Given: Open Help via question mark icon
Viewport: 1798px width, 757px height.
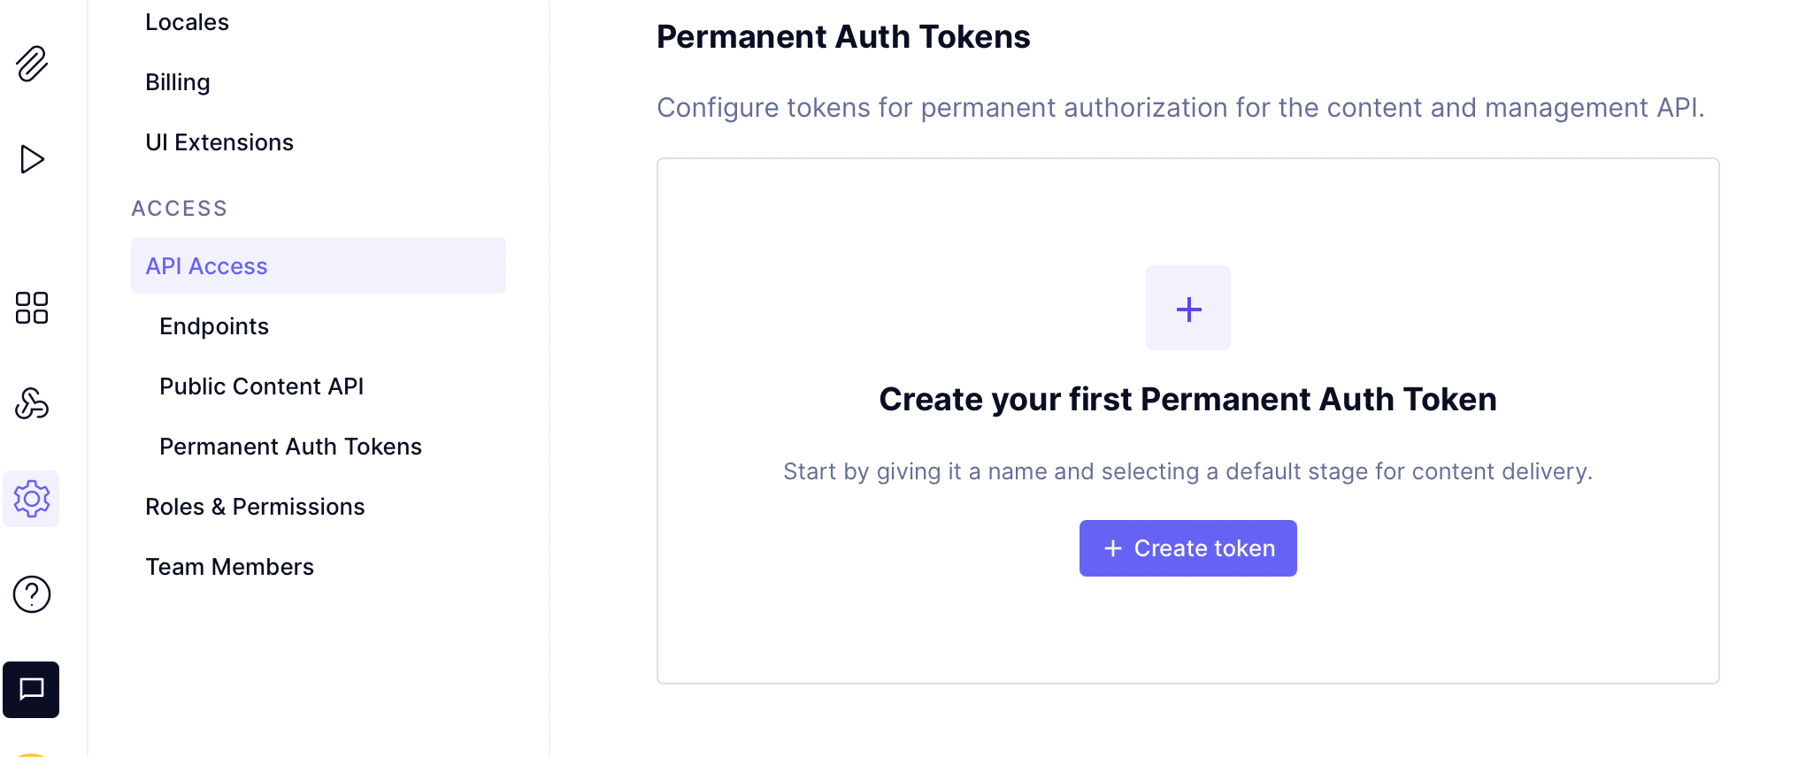Looking at the screenshot, I should [x=31, y=594].
